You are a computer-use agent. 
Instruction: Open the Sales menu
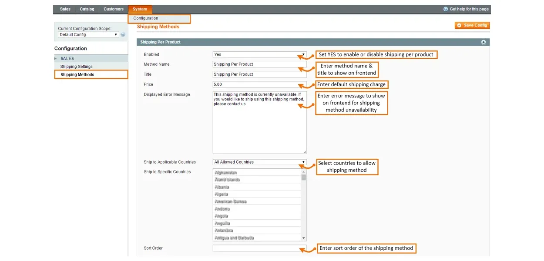(65, 9)
